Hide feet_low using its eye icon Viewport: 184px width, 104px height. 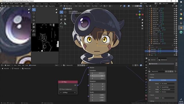[175, 11]
